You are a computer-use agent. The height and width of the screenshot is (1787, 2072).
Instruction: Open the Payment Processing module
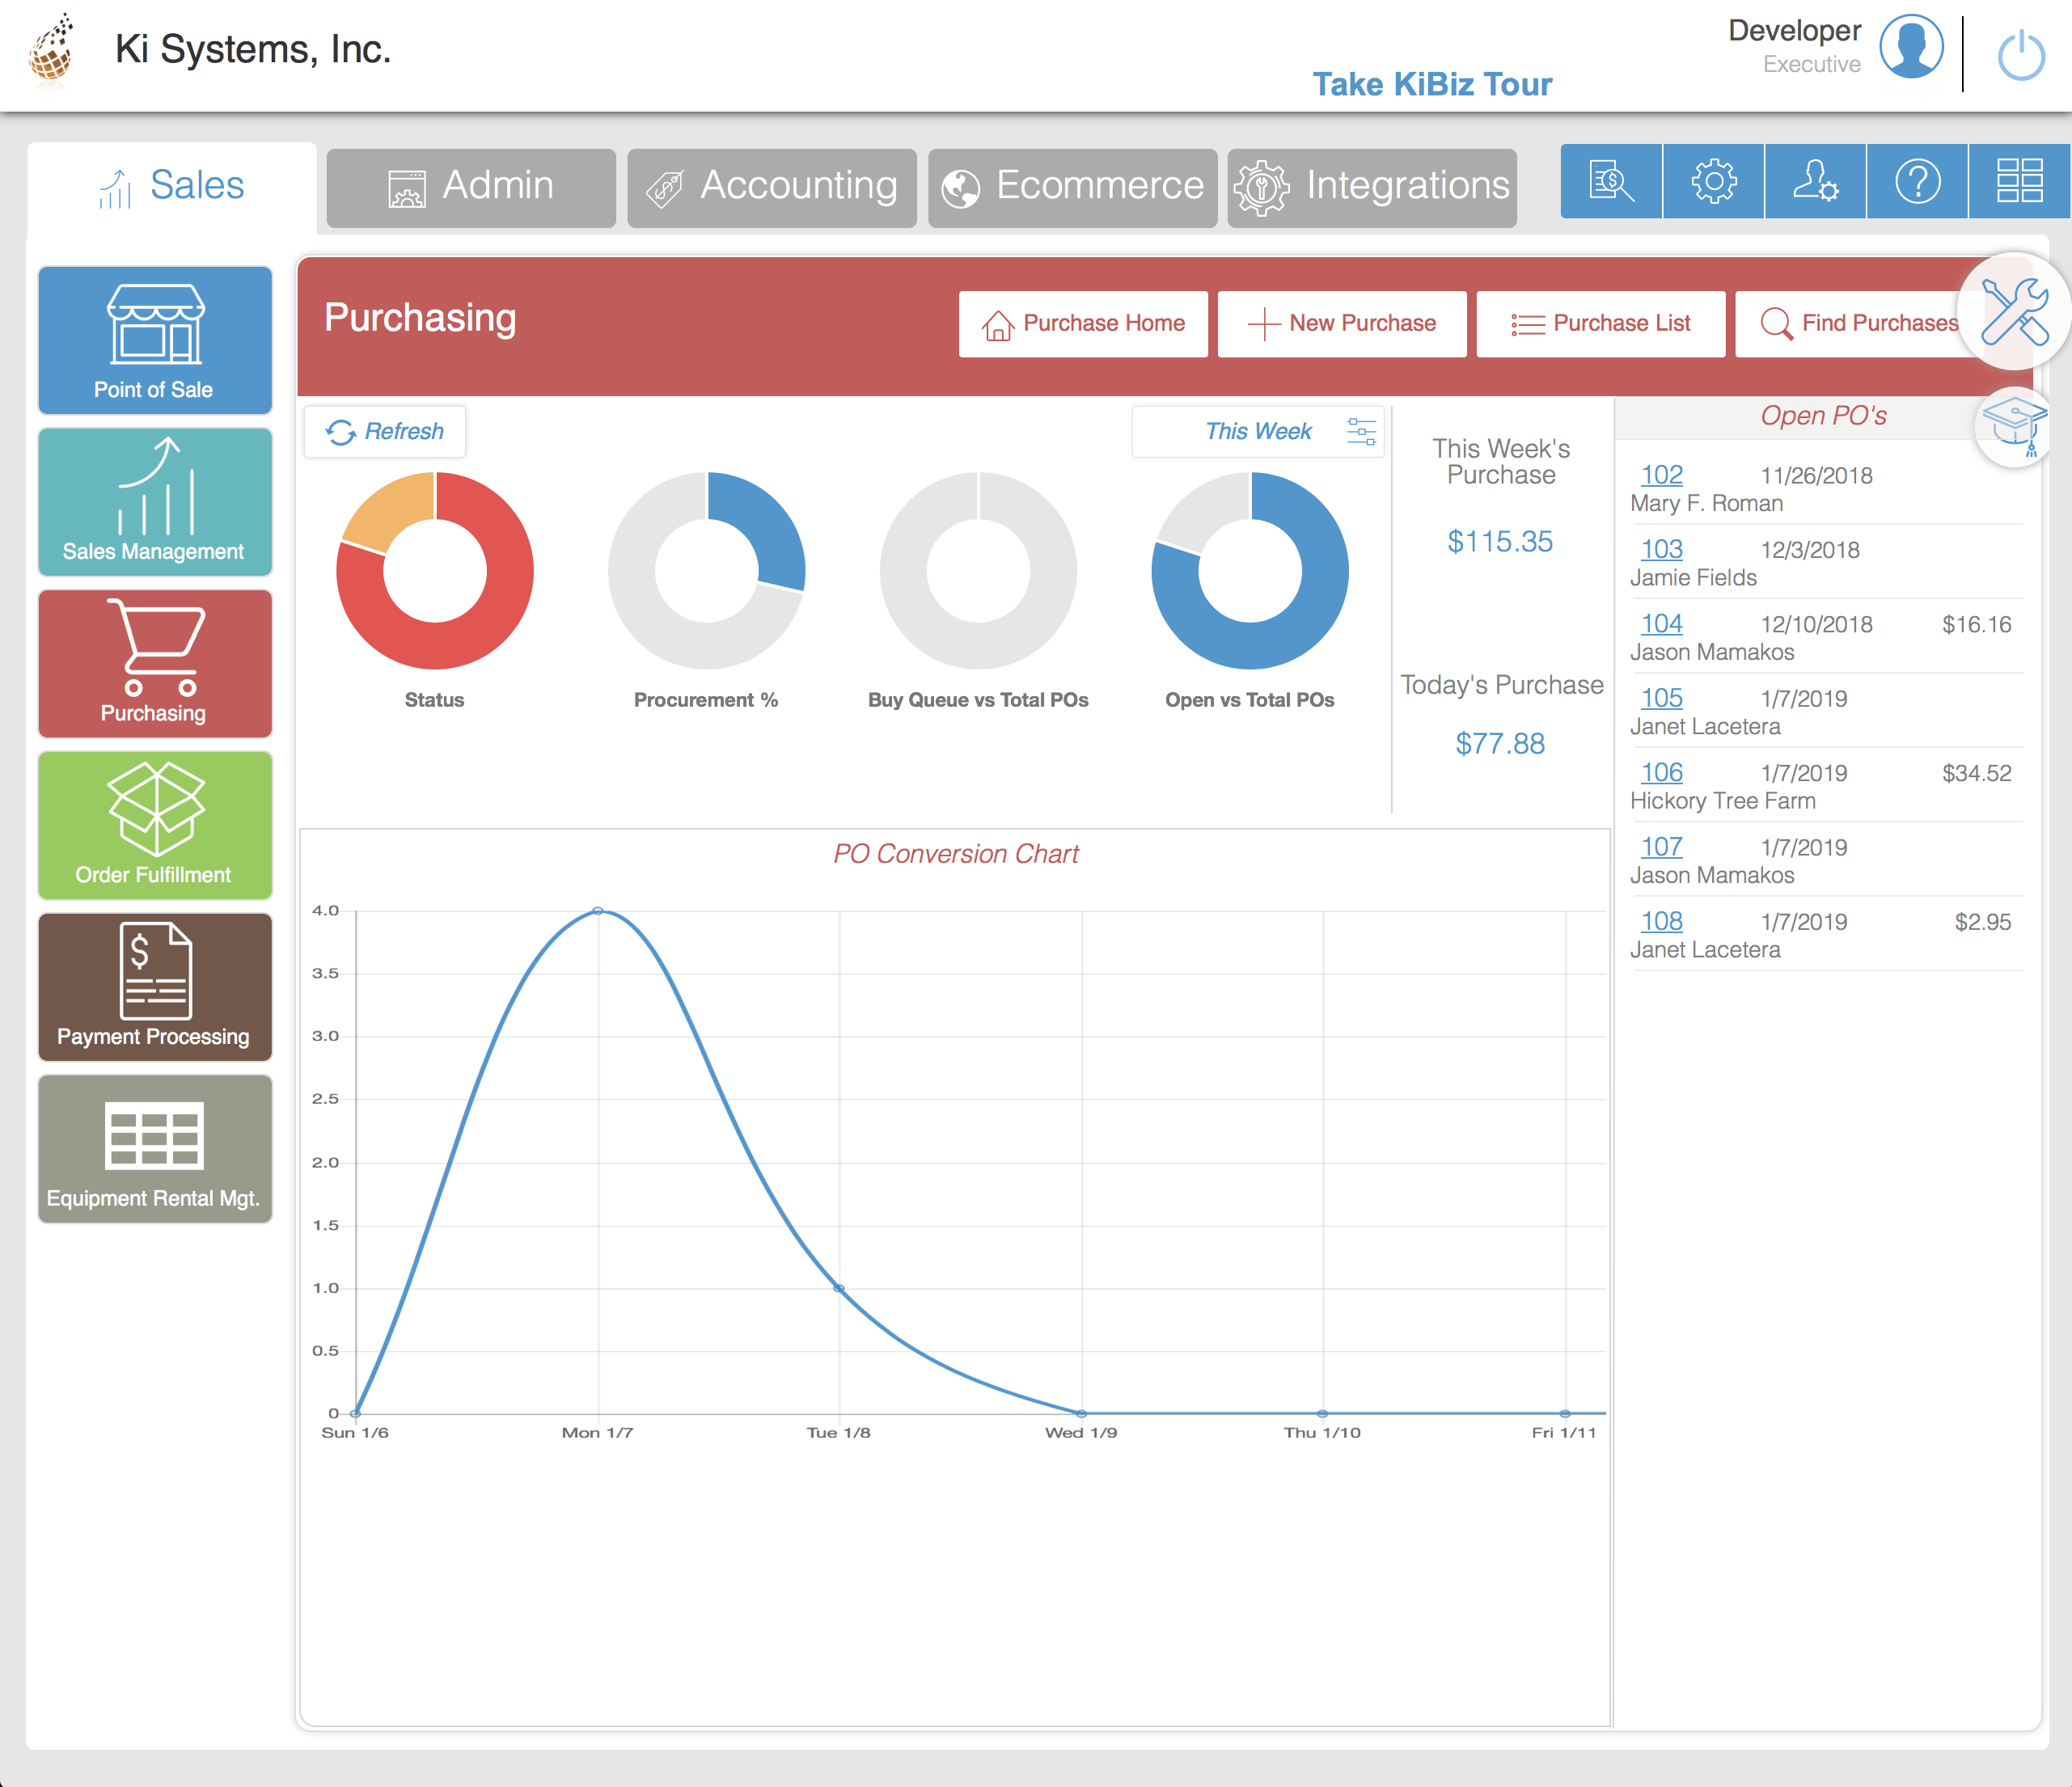coord(155,987)
